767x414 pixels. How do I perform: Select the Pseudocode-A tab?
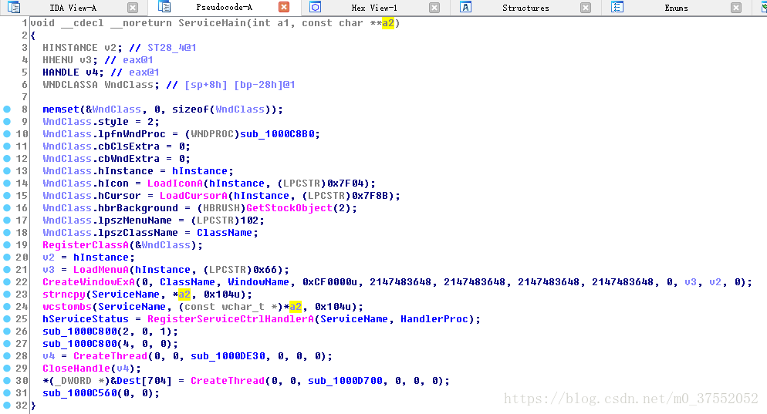pyautogui.click(x=224, y=8)
